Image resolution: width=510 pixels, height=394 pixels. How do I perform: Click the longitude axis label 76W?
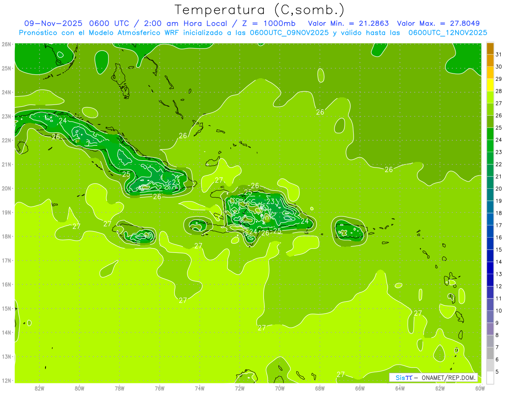[x=160, y=388]
